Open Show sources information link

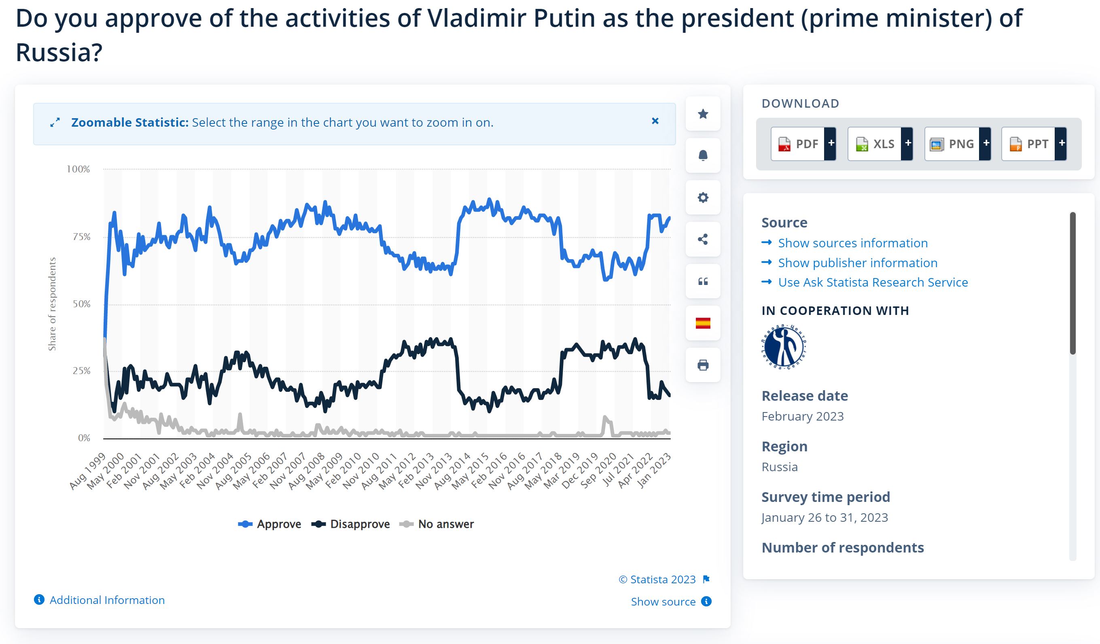pyautogui.click(x=852, y=243)
